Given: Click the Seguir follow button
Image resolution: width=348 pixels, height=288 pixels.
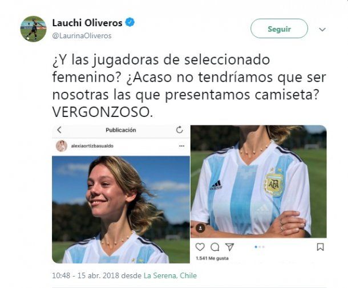Looking at the screenshot, I should (279, 29).
